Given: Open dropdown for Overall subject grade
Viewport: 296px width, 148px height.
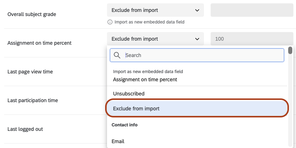Looking at the screenshot, I should pyautogui.click(x=155, y=10).
